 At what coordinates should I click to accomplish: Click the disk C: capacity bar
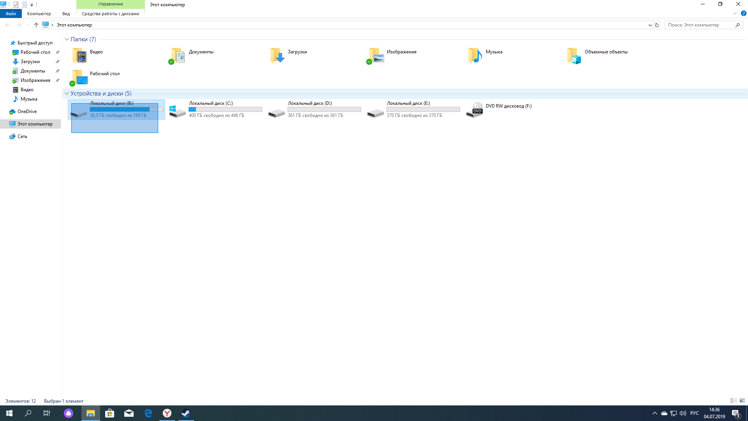tap(225, 110)
